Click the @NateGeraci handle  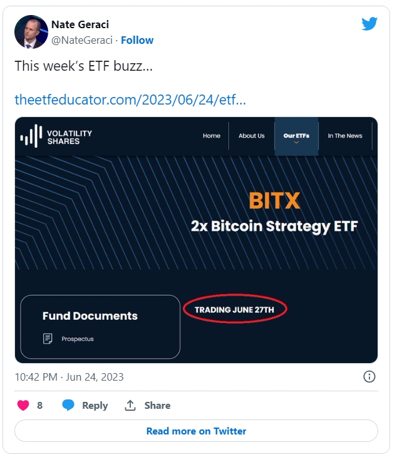pos(83,40)
